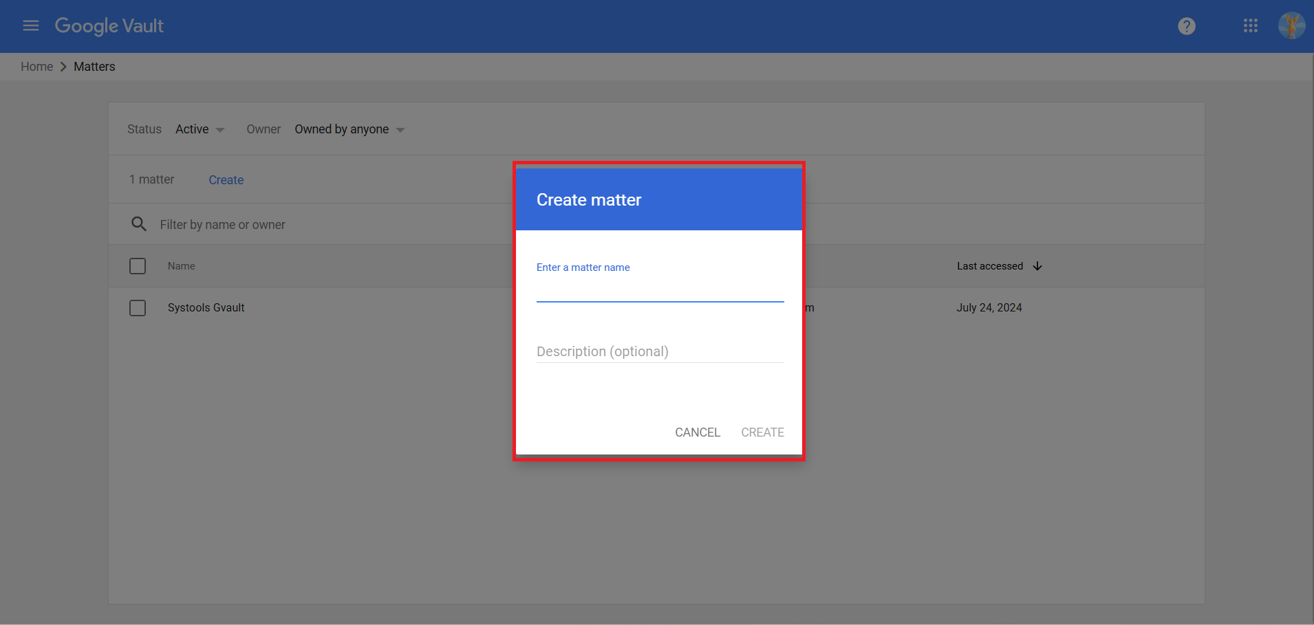Click the Last accessed sort arrow
The width and height of the screenshot is (1314, 625).
click(x=1037, y=266)
